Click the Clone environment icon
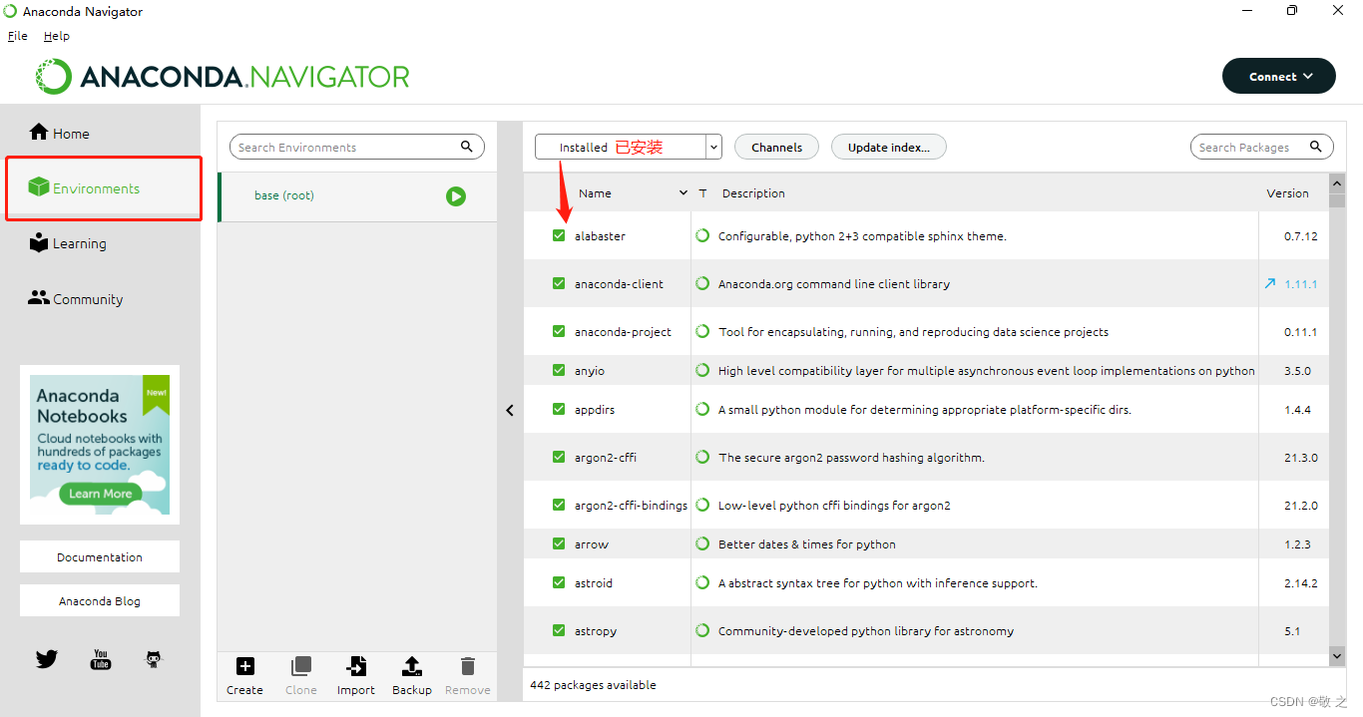The width and height of the screenshot is (1363, 717). (300, 666)
